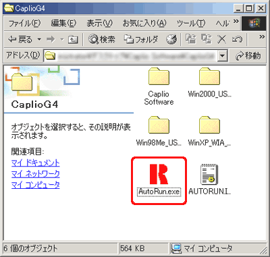Click the Windows logo throbber icon
Image resolution: width=270 pixels, height=257 pixels.
[x=254, y=24]
